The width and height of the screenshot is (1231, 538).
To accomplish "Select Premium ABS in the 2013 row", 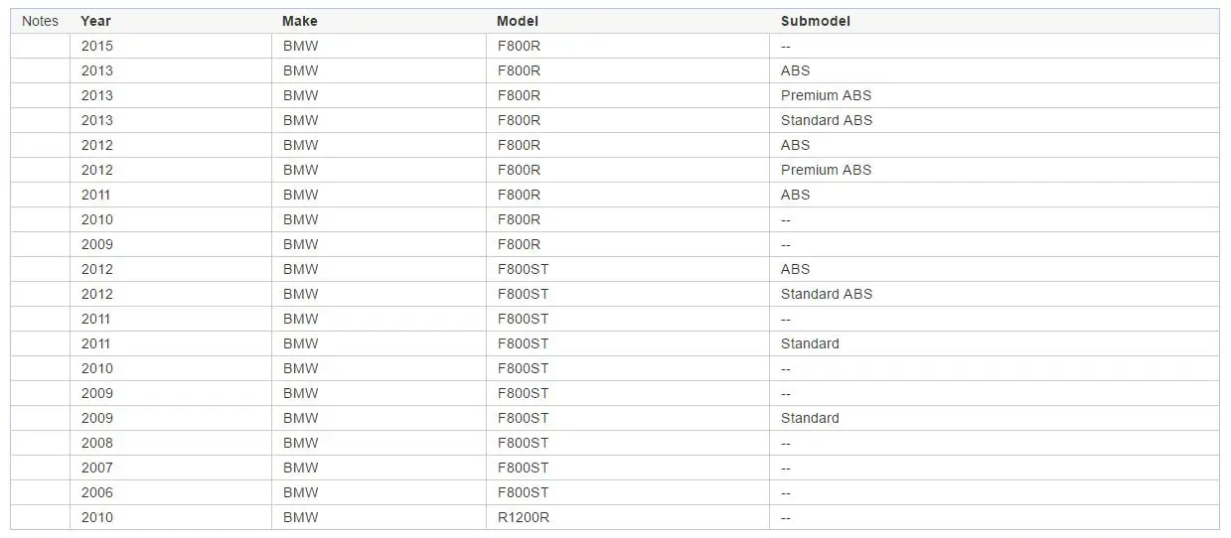I will (x=826, y=95).
